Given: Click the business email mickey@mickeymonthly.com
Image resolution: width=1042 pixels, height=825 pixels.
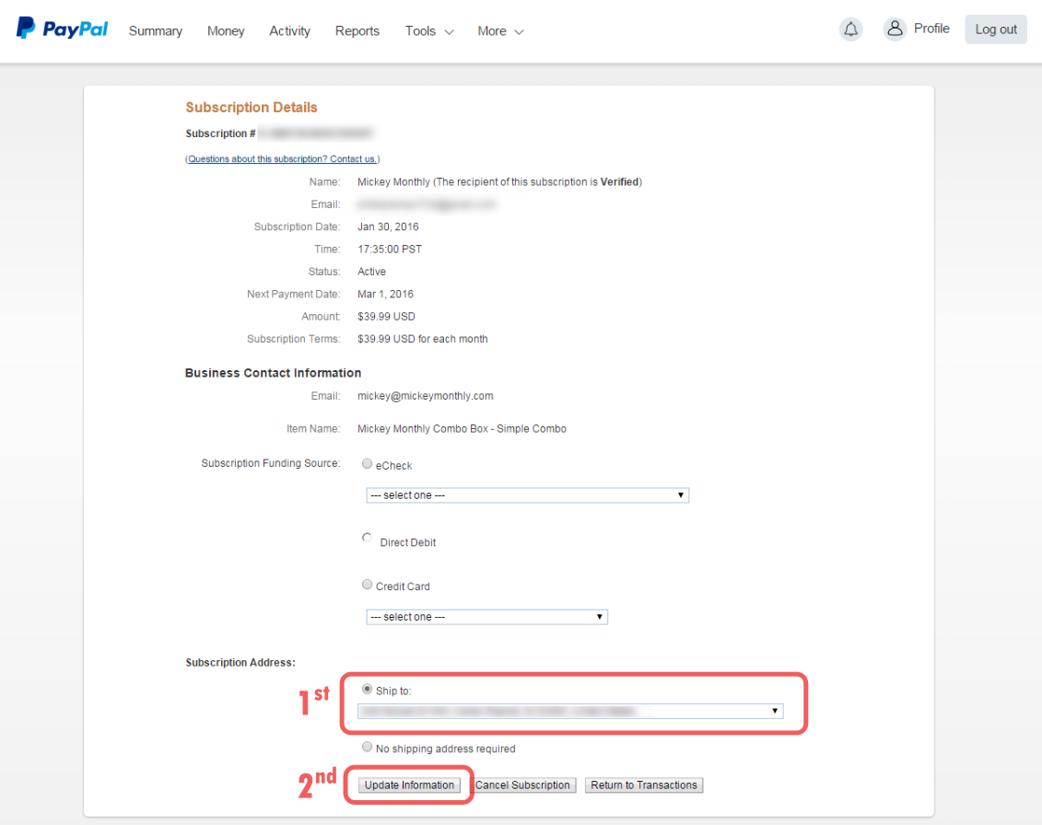Looking at the screenshot, I should (x=426, y=396).
